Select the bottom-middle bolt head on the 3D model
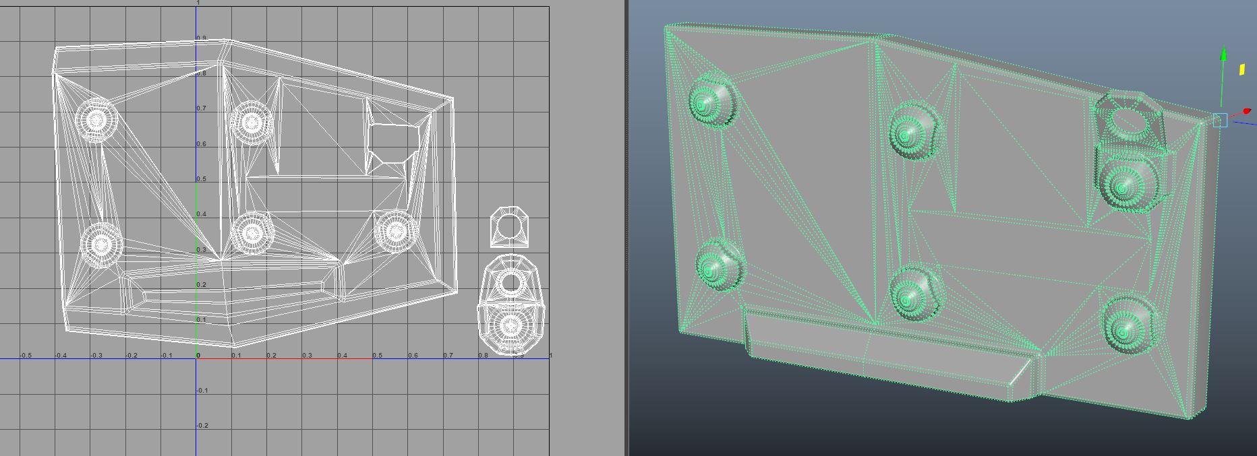This screenshot has width=1257, height=456. click(x=914, y=294)
